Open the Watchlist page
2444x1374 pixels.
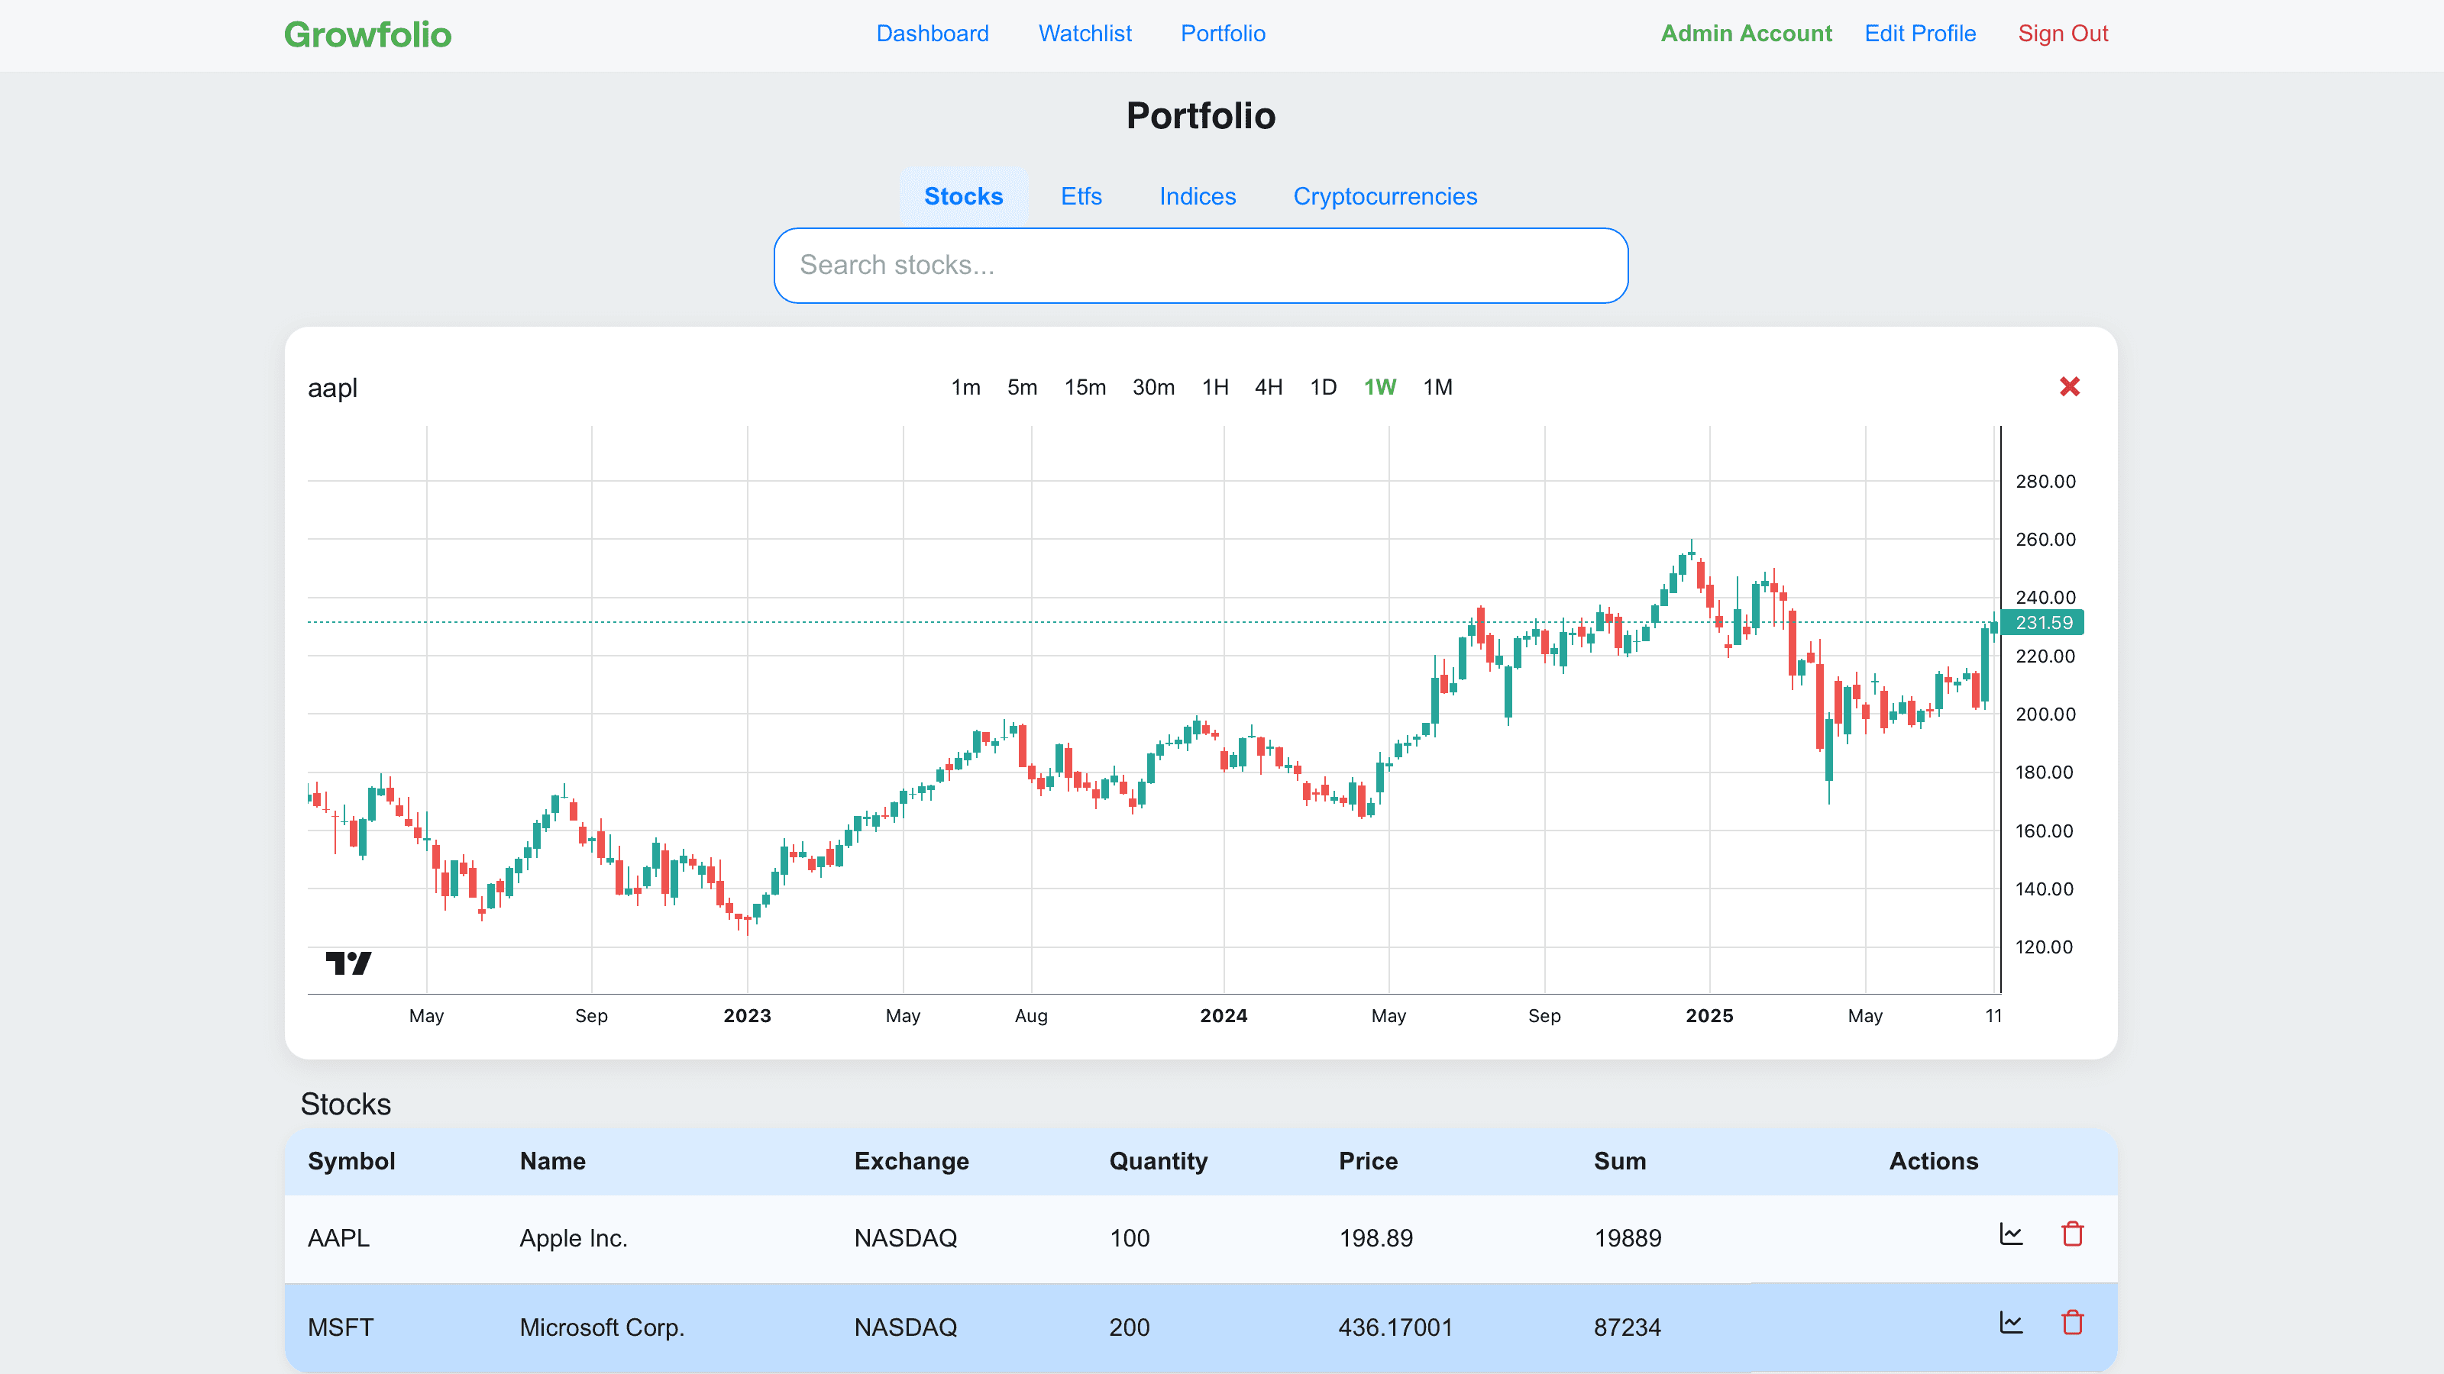pos(1085,33)
